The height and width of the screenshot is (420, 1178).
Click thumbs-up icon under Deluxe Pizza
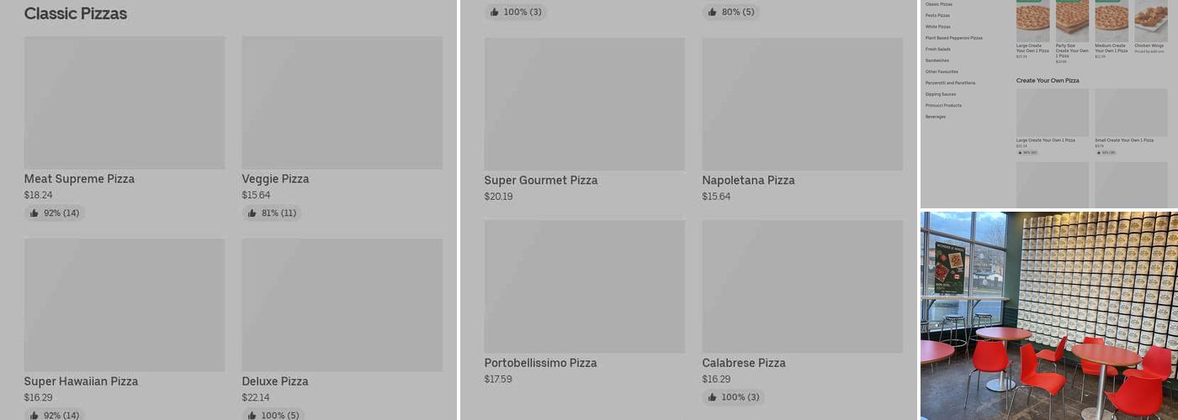pyautogui.click(x=252, y=416)
